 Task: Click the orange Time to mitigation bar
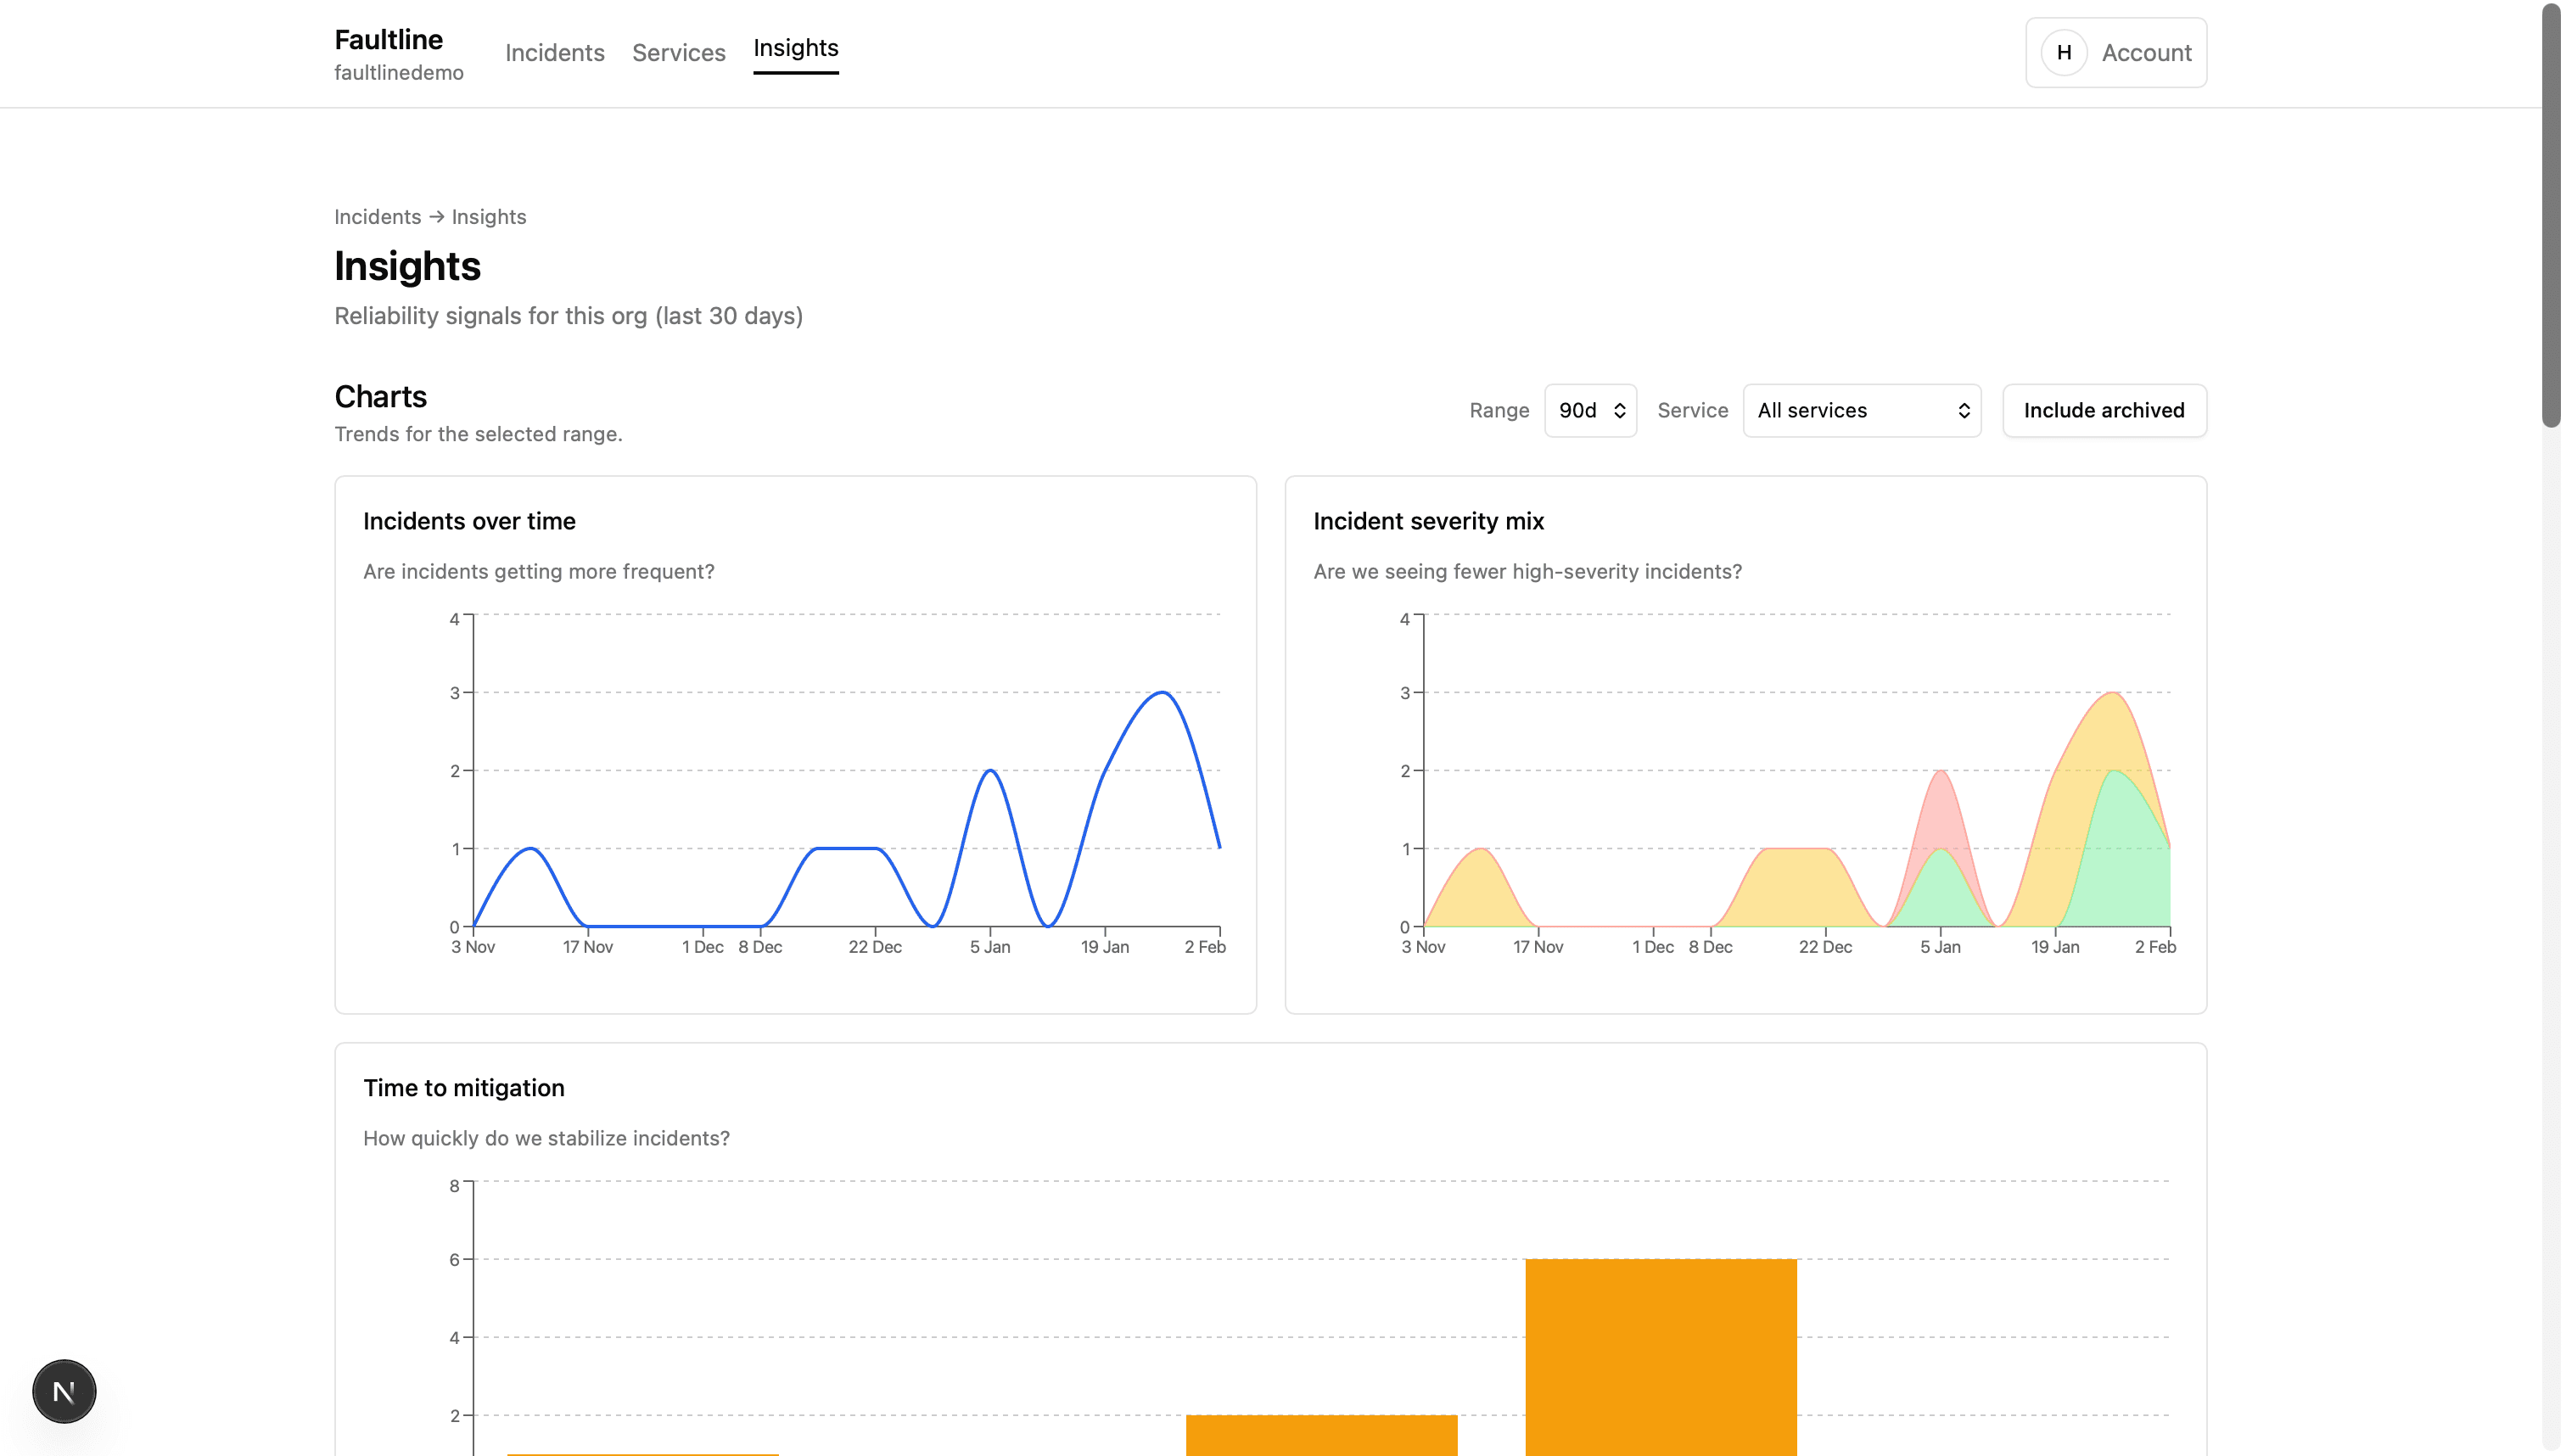point(1660,1350)
